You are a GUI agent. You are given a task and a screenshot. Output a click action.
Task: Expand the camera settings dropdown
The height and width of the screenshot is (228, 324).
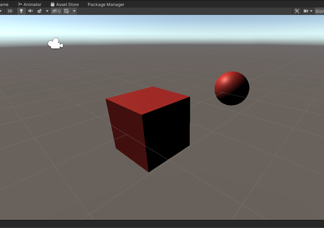coord(311,11)
